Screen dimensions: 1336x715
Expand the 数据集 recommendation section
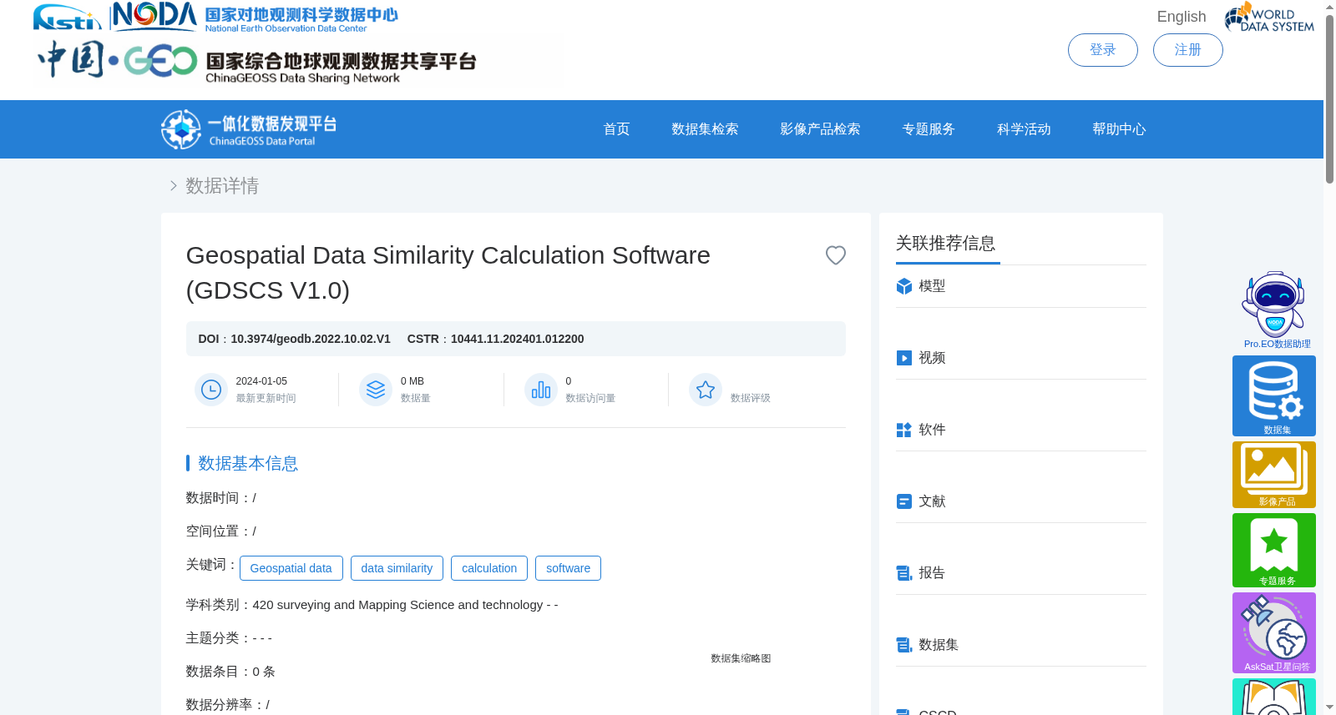pyautogui.click(x=1021, y=645)
